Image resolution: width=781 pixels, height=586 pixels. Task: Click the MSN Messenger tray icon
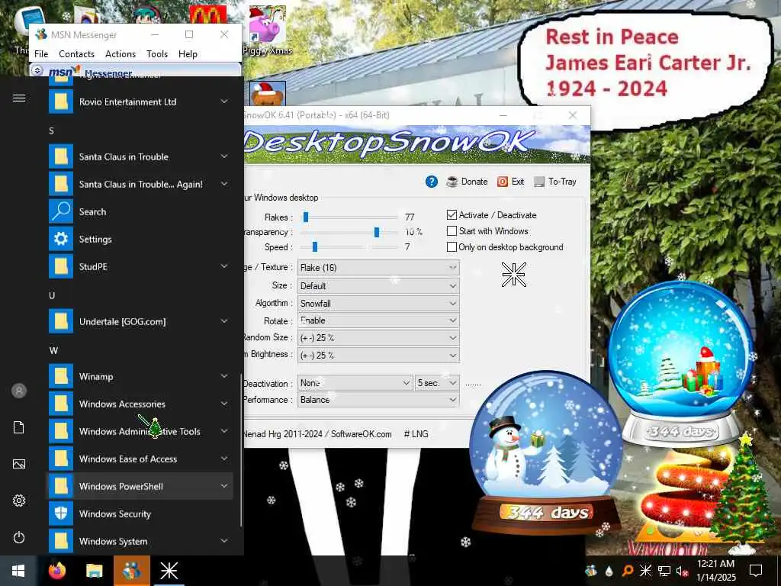pyautogui.click(x=591, y=571)
